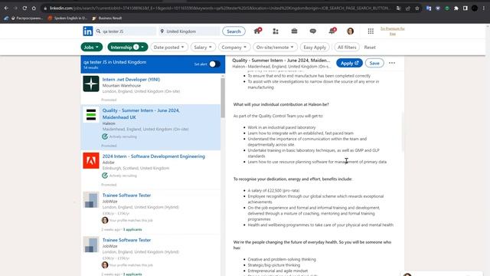Viewport: 490px width, 276px height.
Task: Expand the Internship filter dropdown
Action: (x=128, y=48)
